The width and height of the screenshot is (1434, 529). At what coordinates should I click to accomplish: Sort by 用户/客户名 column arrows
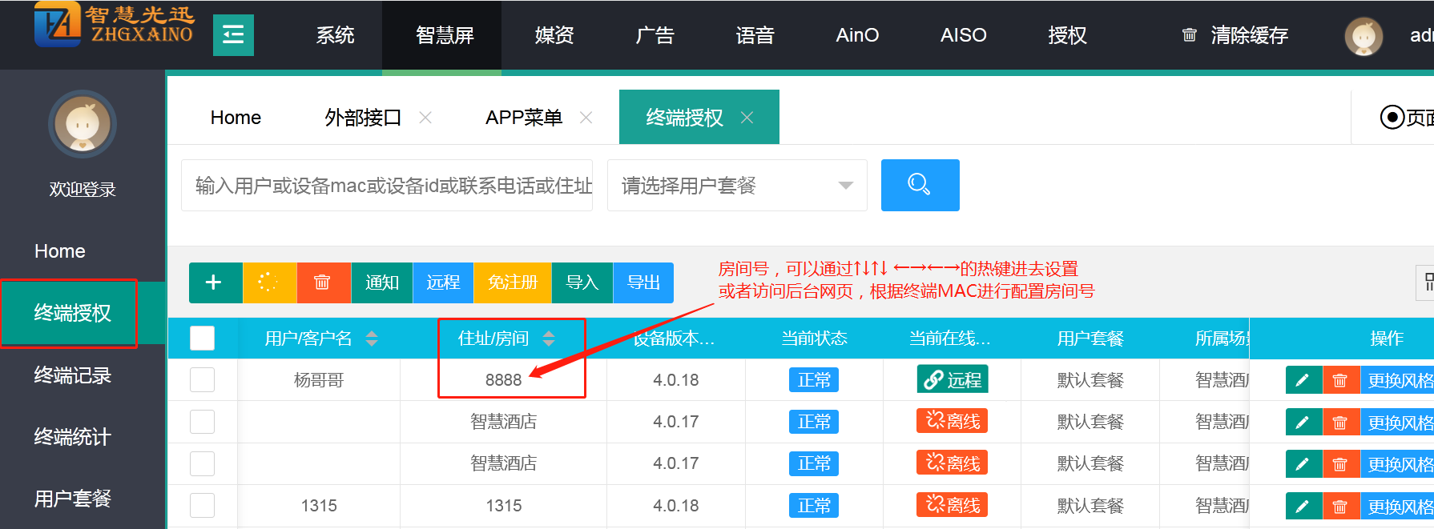click(x=372, y=339)
